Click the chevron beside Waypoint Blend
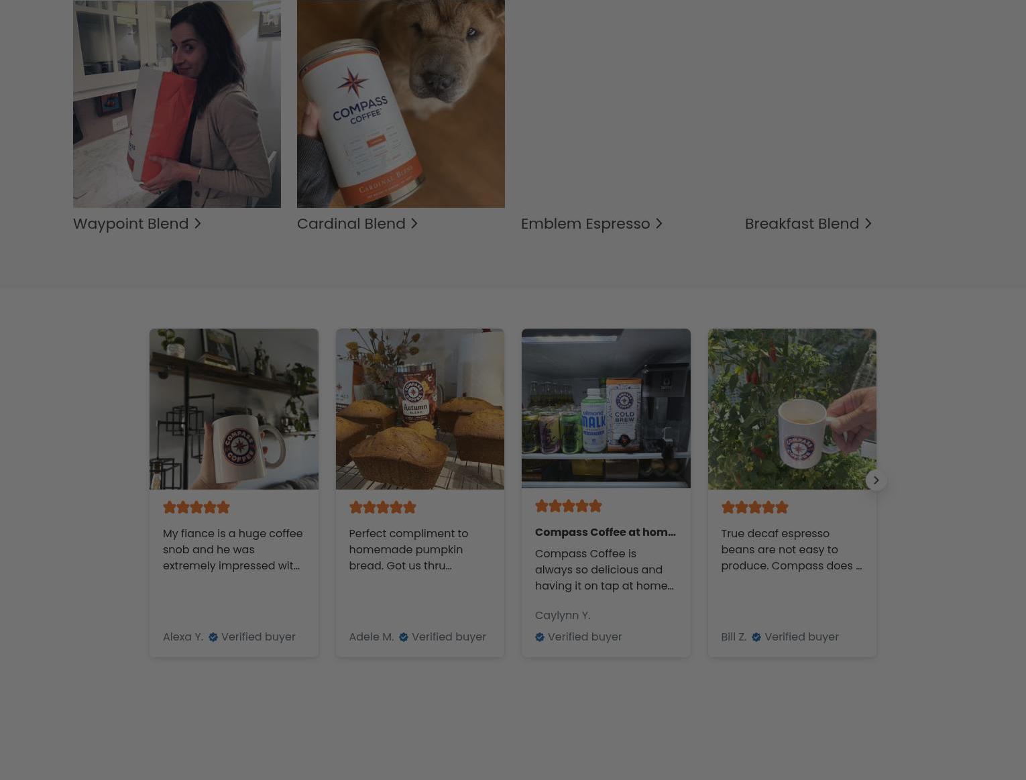Image resolution: width=1026 pixels, height=780 pixels. point(198,224)
